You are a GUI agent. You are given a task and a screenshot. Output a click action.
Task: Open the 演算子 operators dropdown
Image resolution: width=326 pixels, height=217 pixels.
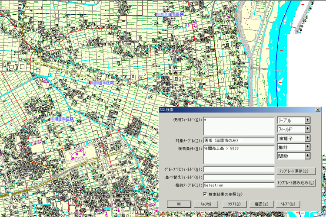tap(294, 139)
